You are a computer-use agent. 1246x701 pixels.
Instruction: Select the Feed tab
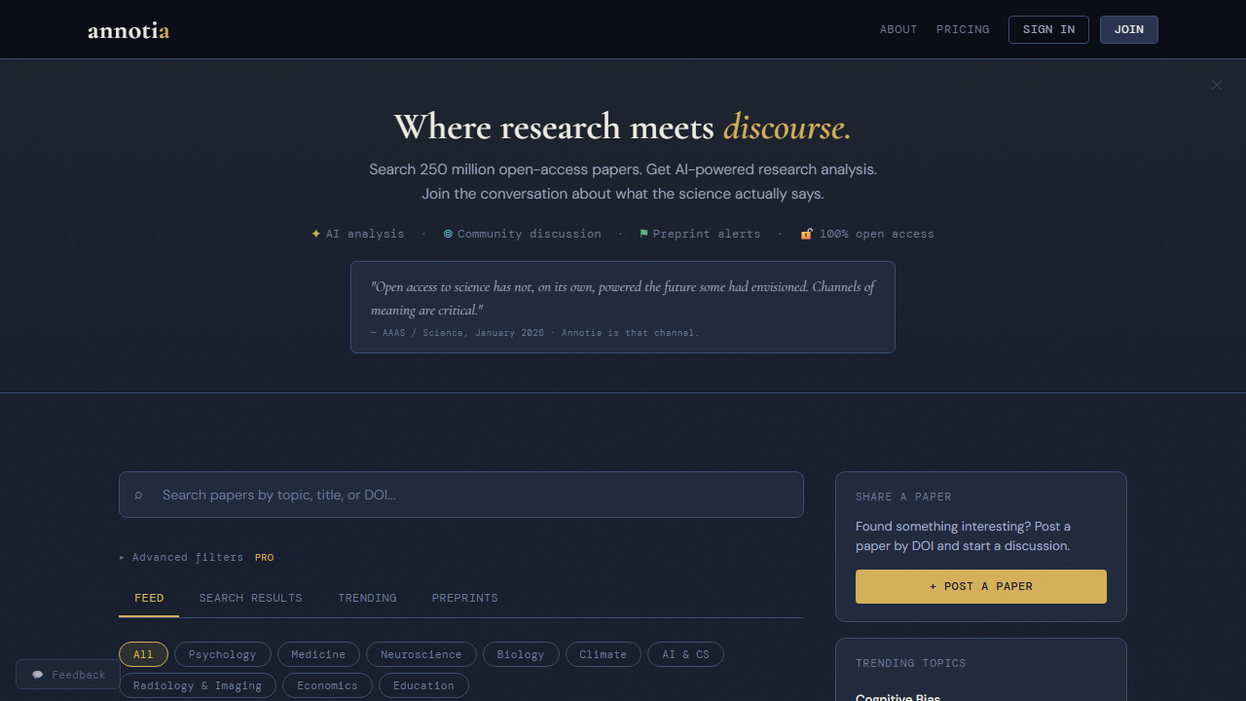(149, 598)
